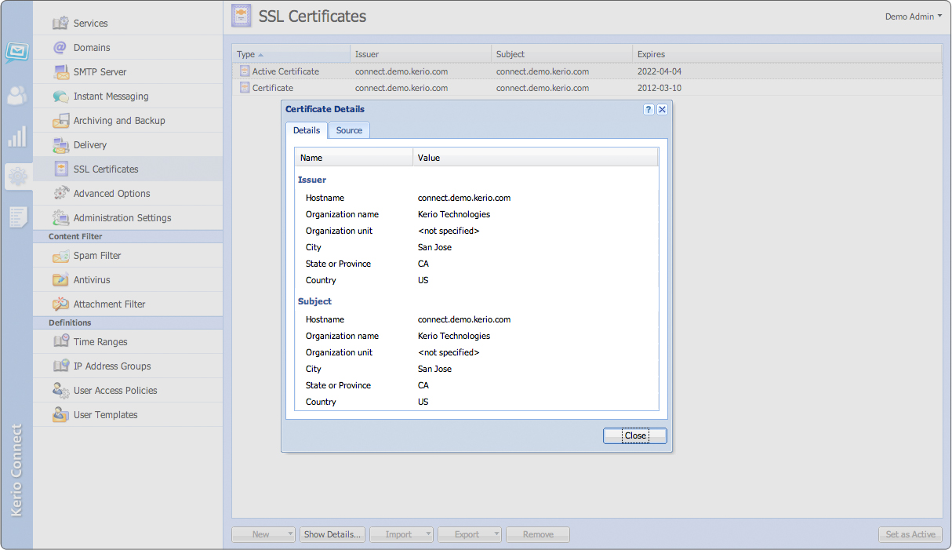Switch to the Details tab

307,130
